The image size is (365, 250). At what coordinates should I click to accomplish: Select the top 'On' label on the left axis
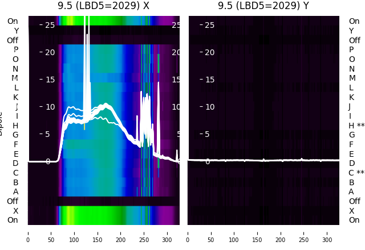13,21
